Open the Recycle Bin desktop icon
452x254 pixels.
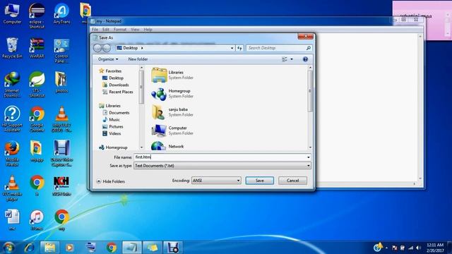point(12,48)
